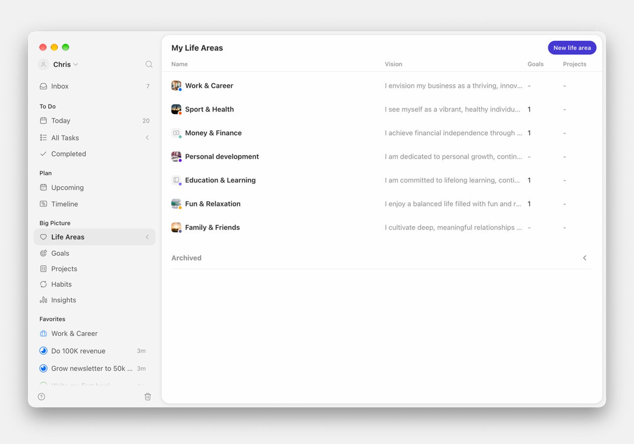This screenshot has height=444, width=634.
Task: Click the Personal development name
Action: pyautogui.click(x=222, y=157)
